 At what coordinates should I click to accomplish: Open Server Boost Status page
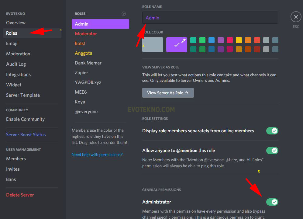[26, 135]
